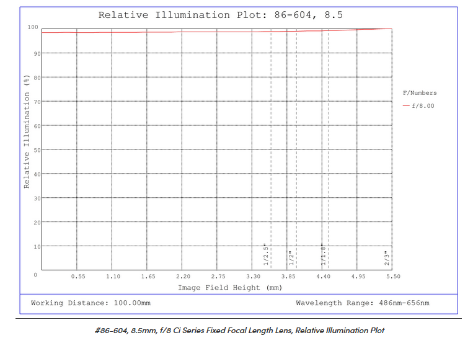Select the Wavelength Range: 486nm-656nm text
The image size is (473, 338).
(x=362, y=303)
